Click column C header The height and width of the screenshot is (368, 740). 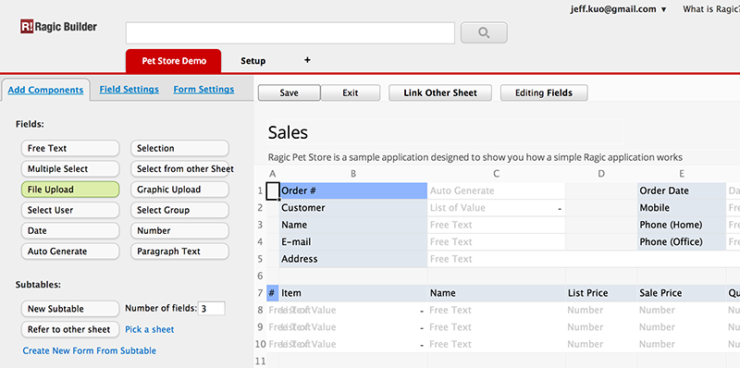click(497, 174)
